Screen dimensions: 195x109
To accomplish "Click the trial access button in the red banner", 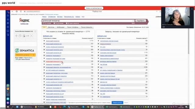I will (x=94, y=8).
